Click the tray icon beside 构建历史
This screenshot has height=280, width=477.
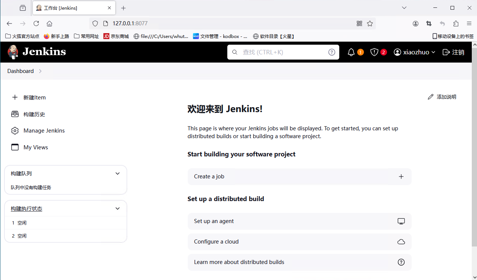pos(15,114)
